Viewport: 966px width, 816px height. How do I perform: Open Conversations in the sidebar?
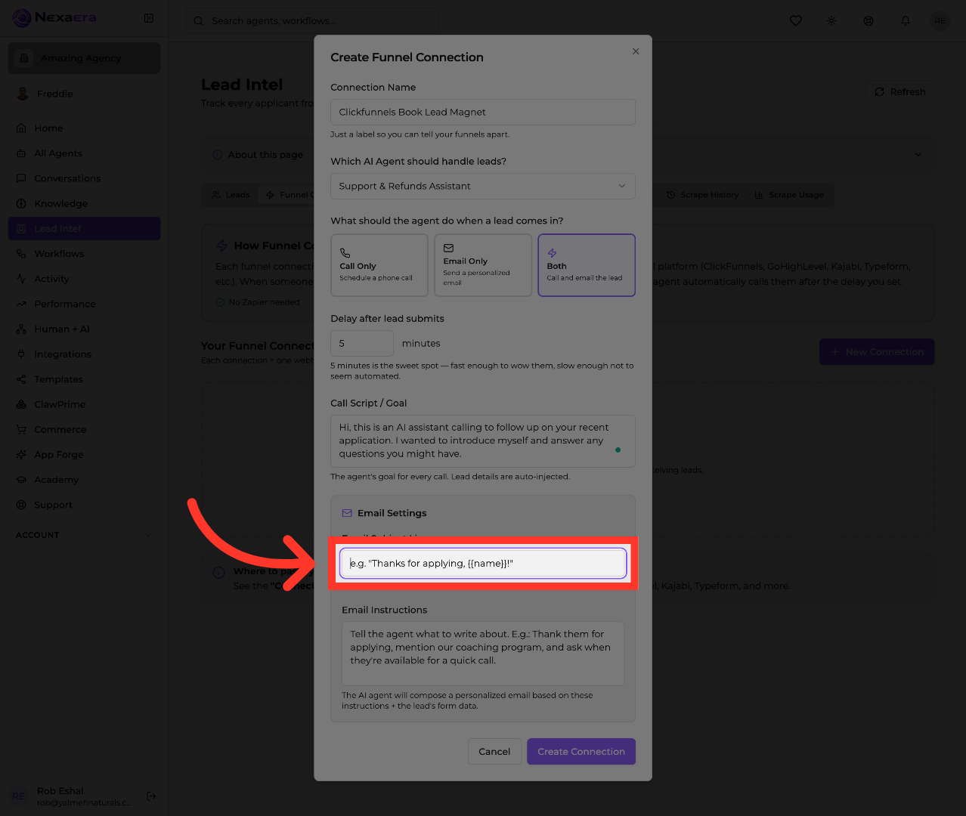tap(84, 178)
